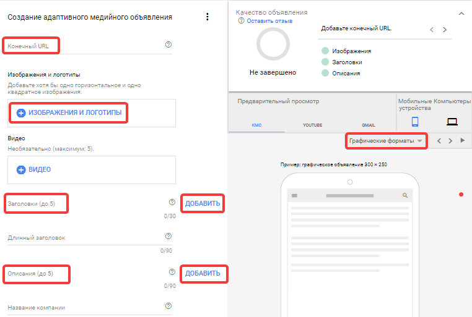This screenshot has height=317, width=472.
Task: Open help icon for Длинный заголовок
Action: pos(168,236)
